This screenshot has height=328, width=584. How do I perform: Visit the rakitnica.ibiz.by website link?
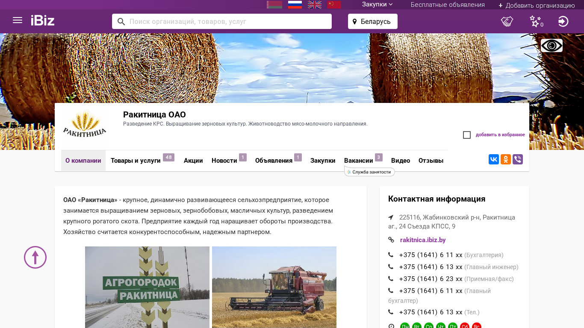click(423, 240)
